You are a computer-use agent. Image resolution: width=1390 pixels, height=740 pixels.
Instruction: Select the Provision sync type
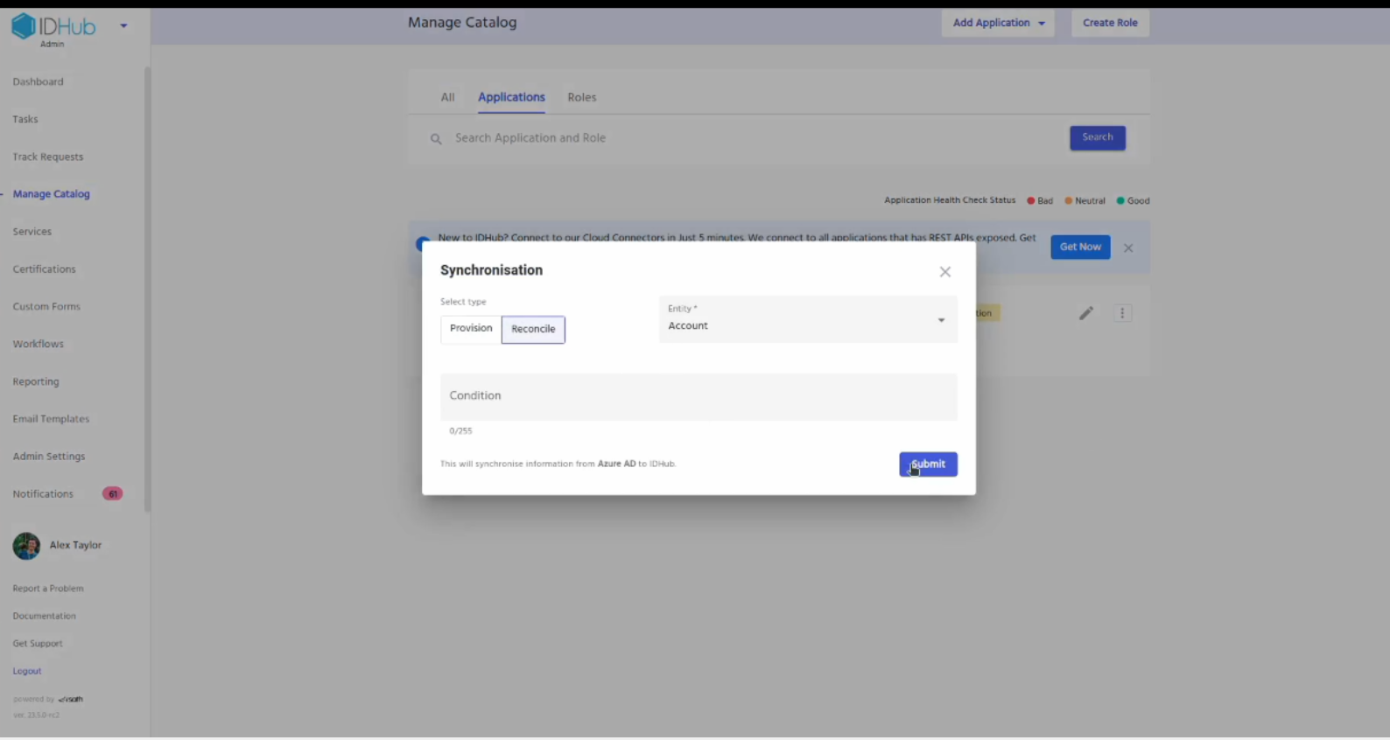pyautogui.click(x=471, y=329)
